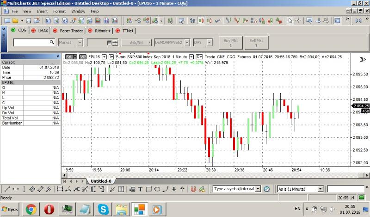Expand the DAY time-in-force dropdown
Screen dimensions: 370x217
click(212, 43)
